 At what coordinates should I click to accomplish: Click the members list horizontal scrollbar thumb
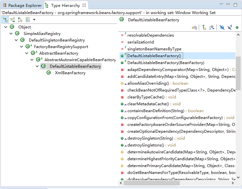152,183
